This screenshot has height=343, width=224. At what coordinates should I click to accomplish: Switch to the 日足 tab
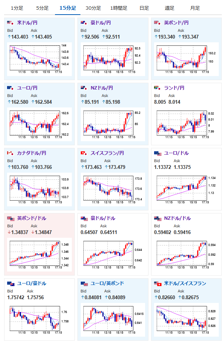pyautogui.click(x=144, y=8)
